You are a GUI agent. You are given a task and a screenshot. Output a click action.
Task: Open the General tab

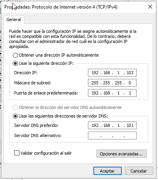point(14,20)
